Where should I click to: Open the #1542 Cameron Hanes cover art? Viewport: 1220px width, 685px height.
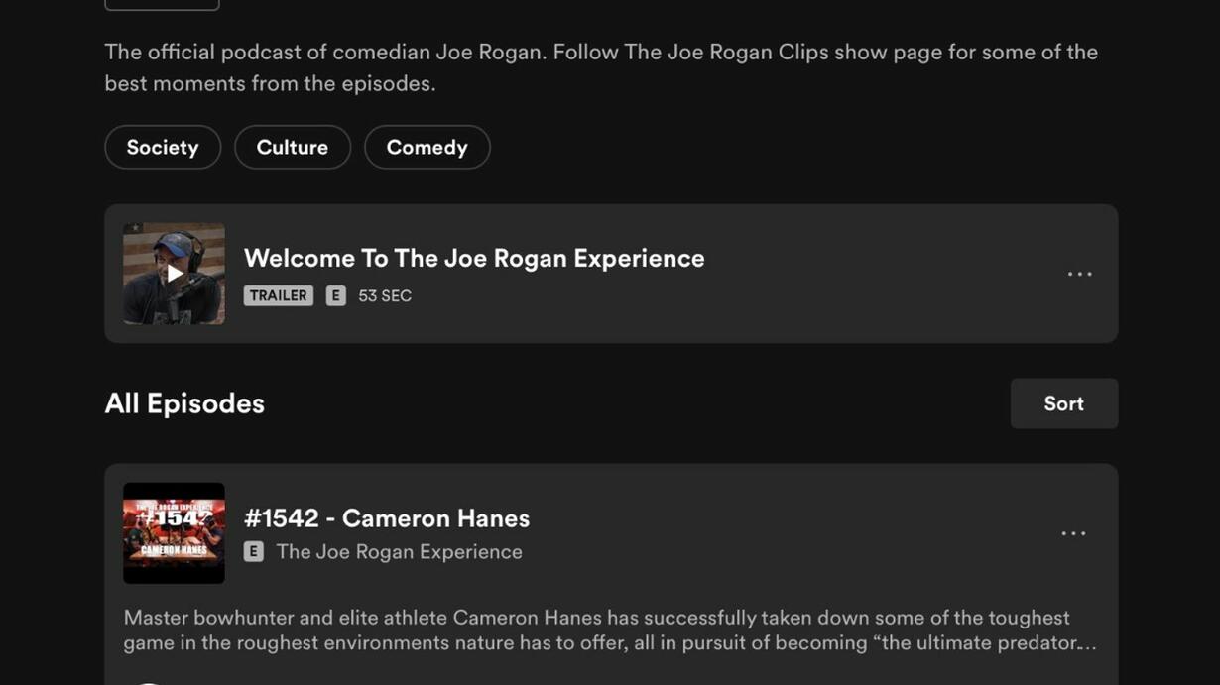point(174,533)
